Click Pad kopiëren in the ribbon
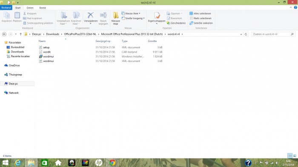The height and width of the screenshot is (167, 298). point(32,18)
